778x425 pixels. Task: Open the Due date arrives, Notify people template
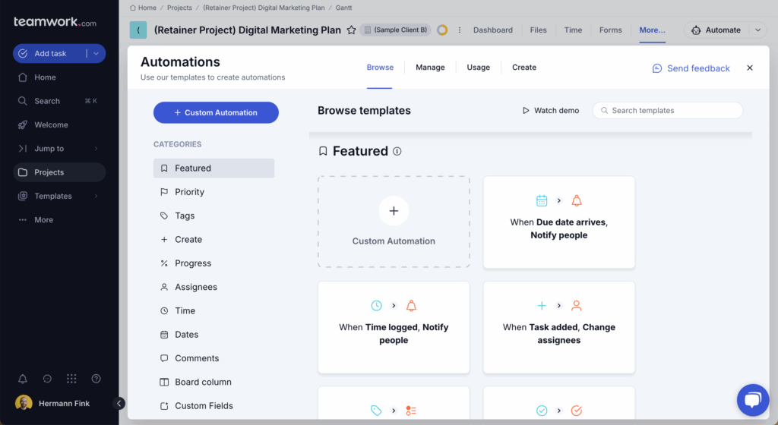click(558, 222)
